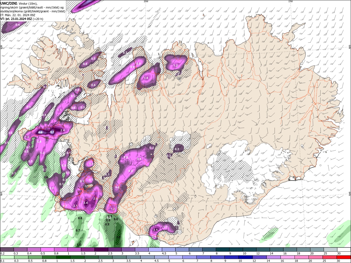The width and height of the screenshot is (351, 263).
Task: Click the 25–30 red rain legend swatch
Action: click(329, 257)
